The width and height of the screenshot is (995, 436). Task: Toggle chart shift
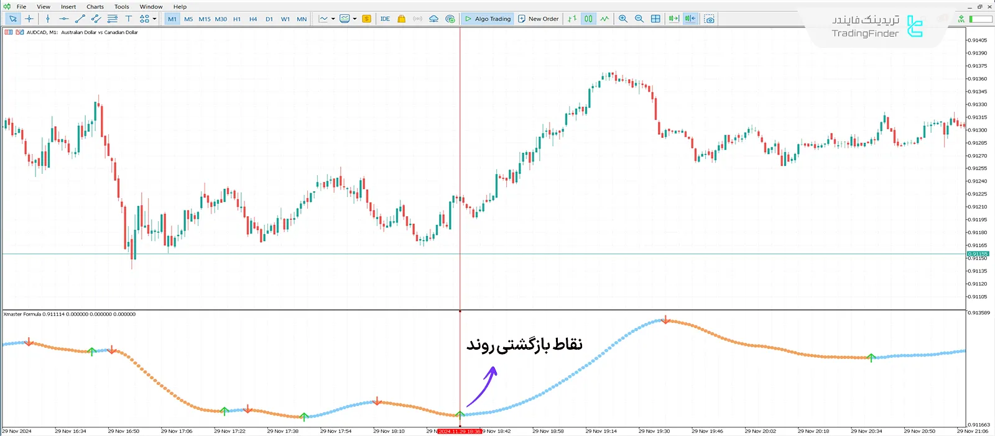coord(690,19)
